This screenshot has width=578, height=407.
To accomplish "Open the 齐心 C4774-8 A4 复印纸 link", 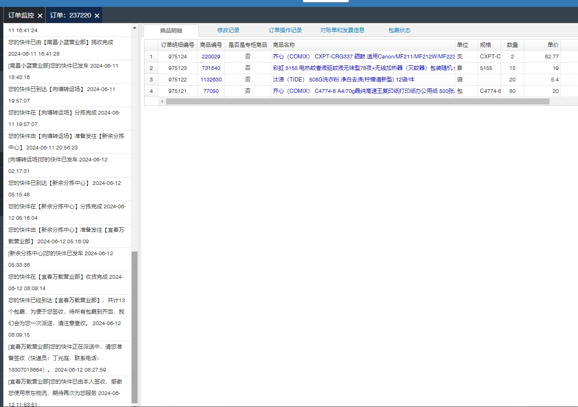I will 364,91.
